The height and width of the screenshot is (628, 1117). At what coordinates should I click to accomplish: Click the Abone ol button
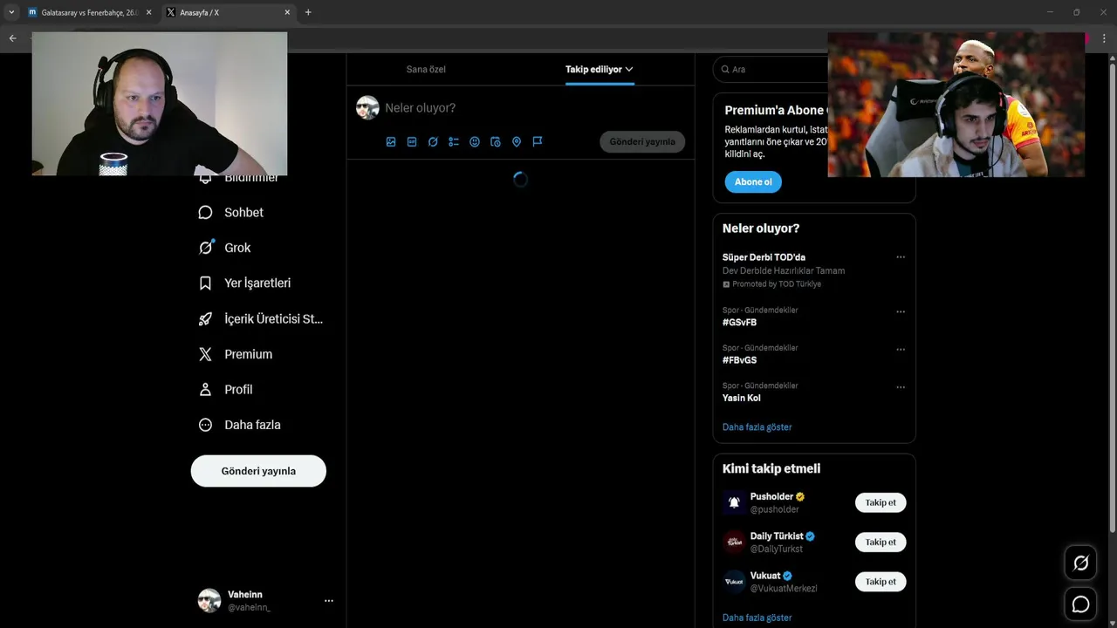pyautogui.click(x=753, y=181)
